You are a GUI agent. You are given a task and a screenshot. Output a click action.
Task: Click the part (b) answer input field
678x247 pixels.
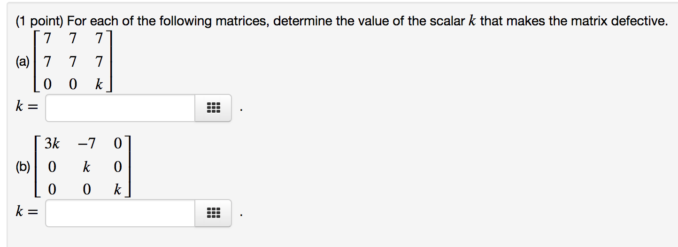click(120, 213)
